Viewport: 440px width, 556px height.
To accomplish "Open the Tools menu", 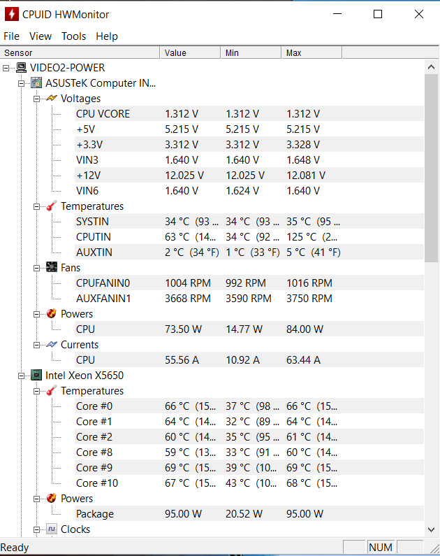I will pos(73,36).
